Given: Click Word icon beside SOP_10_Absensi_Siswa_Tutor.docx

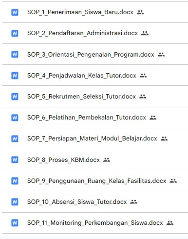Looking at the screenshot, I should point(15,202).
